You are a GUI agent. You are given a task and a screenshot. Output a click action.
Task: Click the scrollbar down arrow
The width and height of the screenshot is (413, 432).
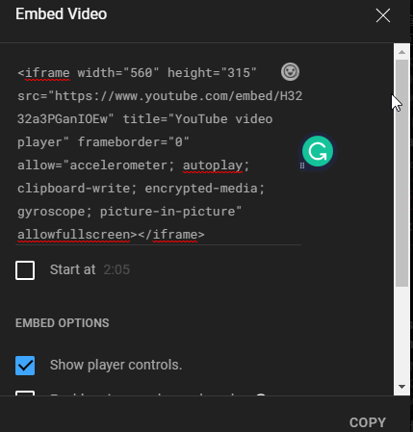coord(401,387)
